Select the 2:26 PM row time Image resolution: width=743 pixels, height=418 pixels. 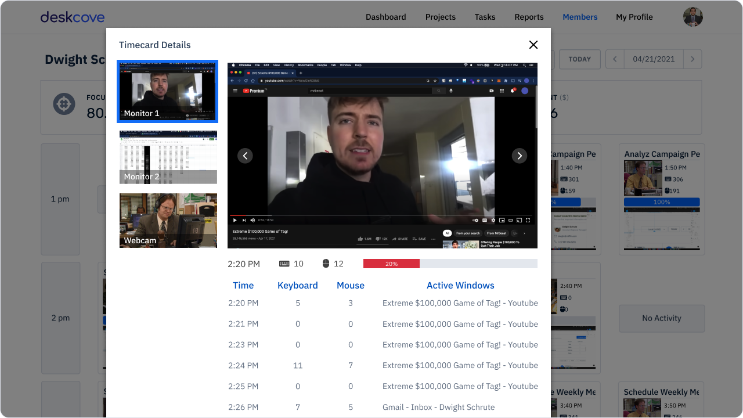(x=243, y=407)
